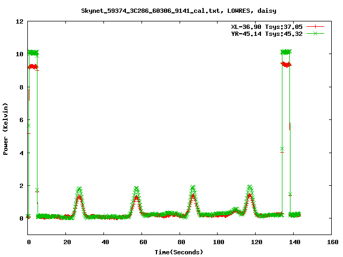The width and height of the screenshot is (343, 257).
Task: Click the x-axis tick label 20
Action: (x=67, y=242)
